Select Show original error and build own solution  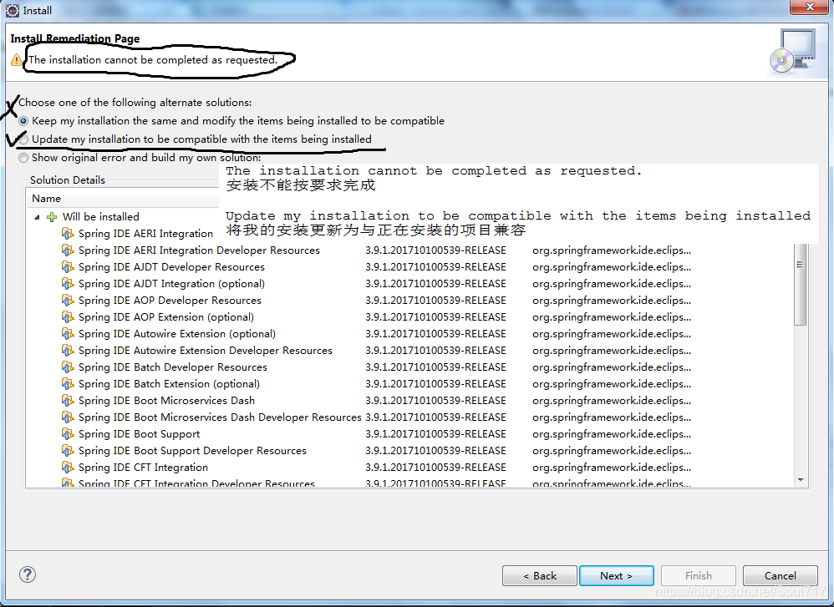point(23,158)
